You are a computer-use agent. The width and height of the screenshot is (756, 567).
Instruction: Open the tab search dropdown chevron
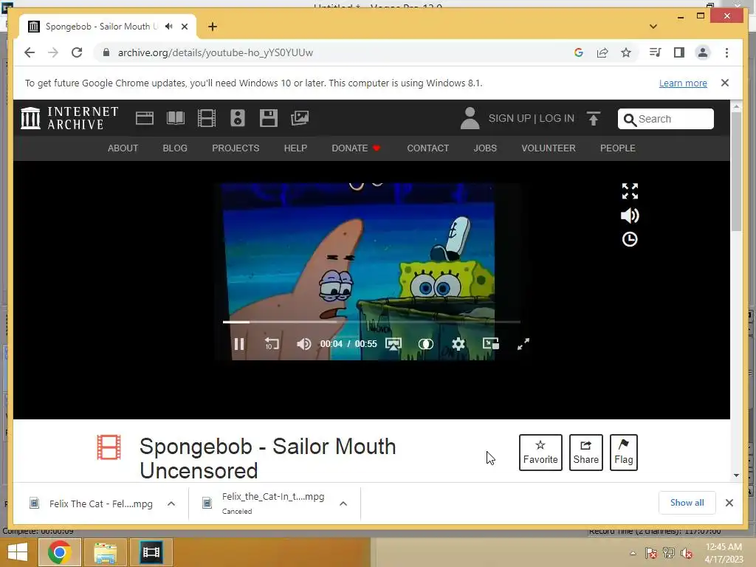[653, 27]
